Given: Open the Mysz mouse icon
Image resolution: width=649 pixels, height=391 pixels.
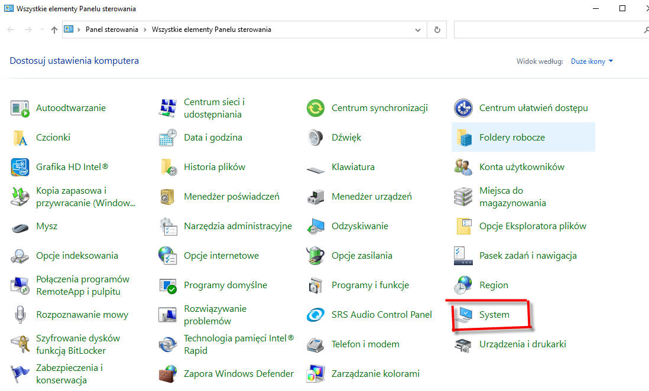Looking at the screenshot, I should 20,226.
